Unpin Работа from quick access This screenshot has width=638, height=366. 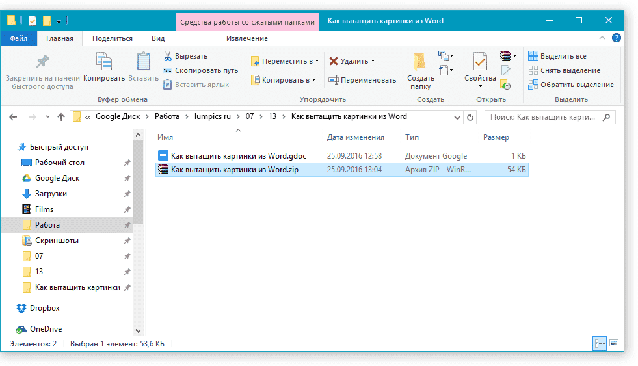(127, 225)
